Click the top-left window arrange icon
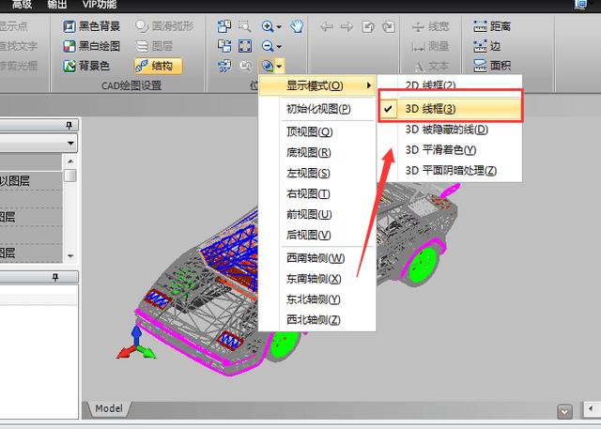 [x=224, y=26]
